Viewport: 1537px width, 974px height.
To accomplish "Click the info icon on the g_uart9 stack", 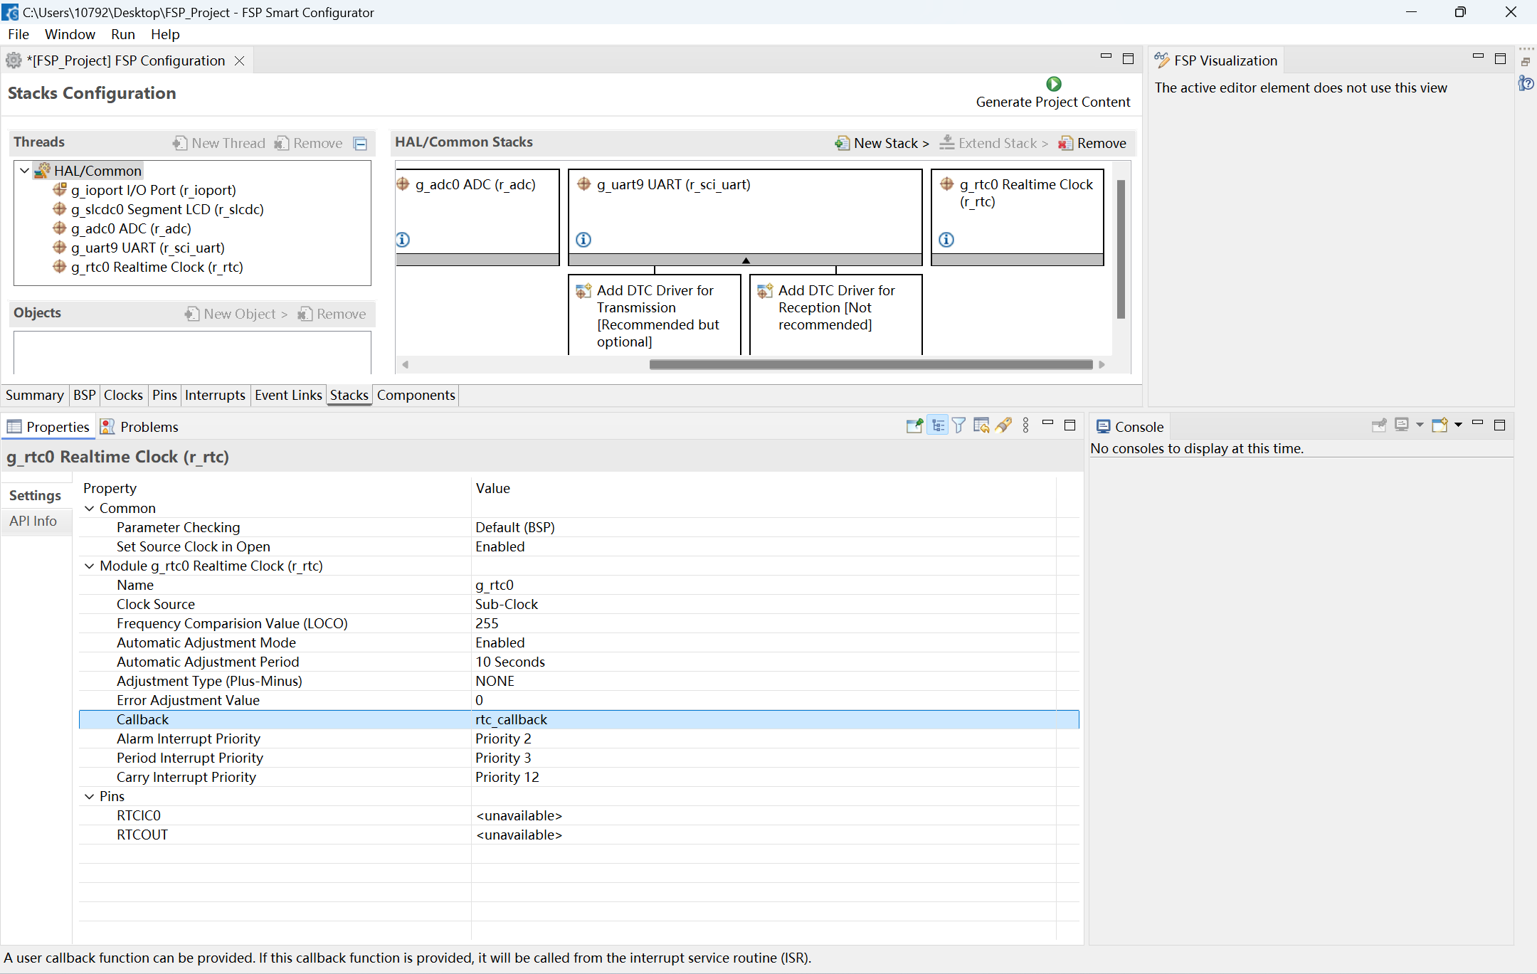I will 583,240.
